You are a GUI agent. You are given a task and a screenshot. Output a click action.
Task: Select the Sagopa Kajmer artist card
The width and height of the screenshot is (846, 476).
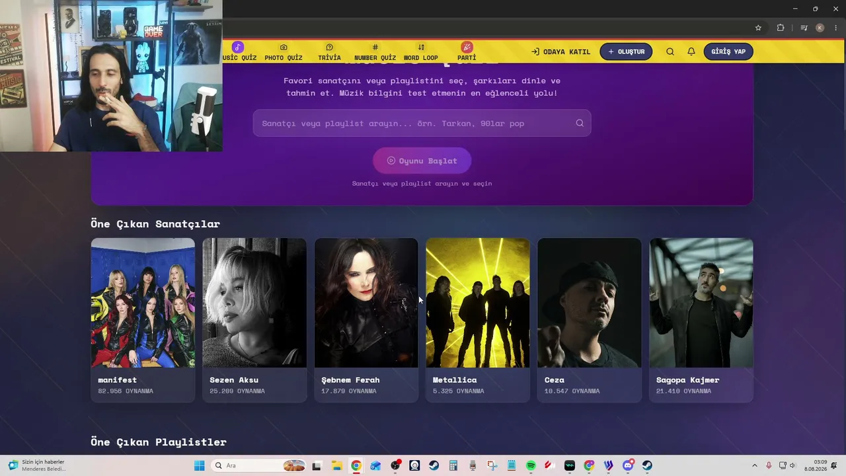pos(701,320)
